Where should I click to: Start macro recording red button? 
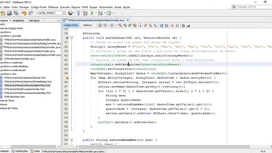[x=173, y=25]
